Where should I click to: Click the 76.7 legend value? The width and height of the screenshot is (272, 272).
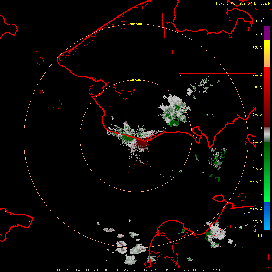point(257,61)
